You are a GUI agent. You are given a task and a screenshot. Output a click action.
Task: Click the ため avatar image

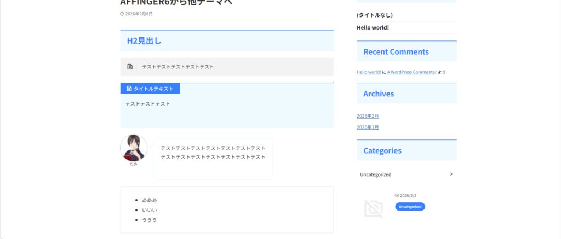(134, 148)
